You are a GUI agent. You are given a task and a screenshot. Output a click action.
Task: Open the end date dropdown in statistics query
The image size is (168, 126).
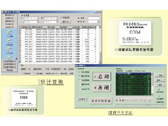tap(57, 18)
